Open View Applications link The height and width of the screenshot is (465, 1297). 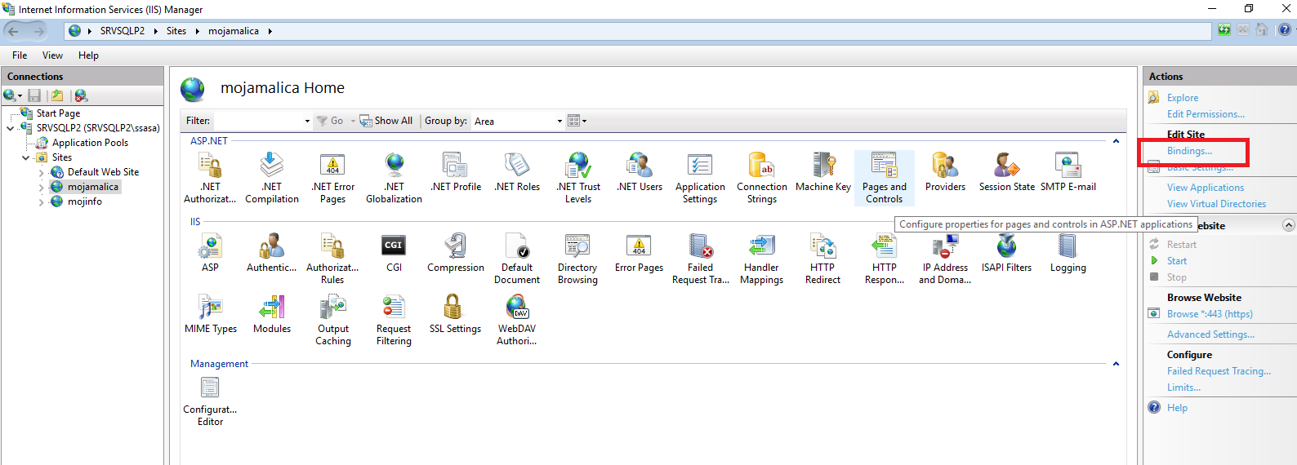(x=1206, y=188)
